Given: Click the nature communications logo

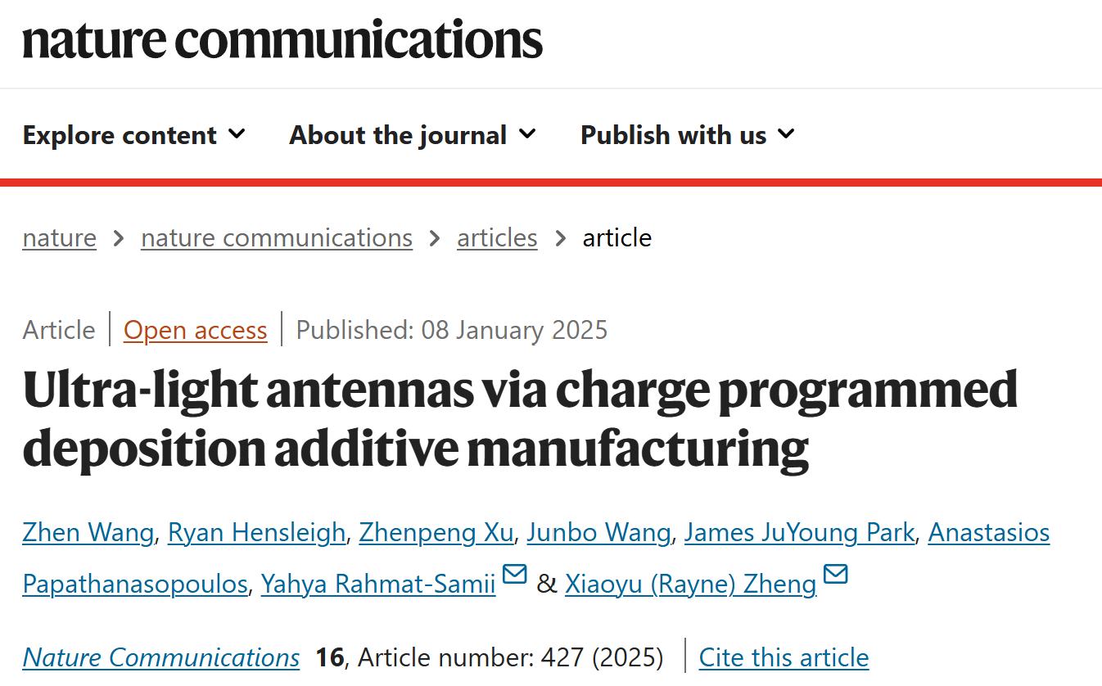Looking at the screenshot, I should click(x=282, y=39).
